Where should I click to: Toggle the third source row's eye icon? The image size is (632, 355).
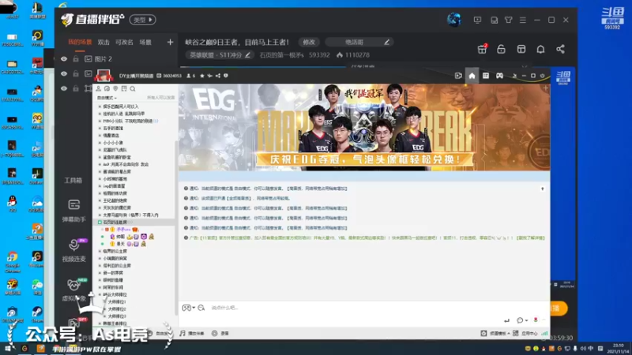(x=64, y=88)
